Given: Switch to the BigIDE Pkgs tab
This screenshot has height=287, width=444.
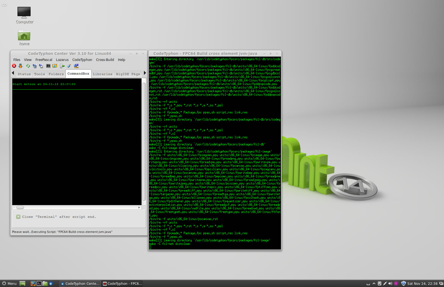Looking at the screenshot, I should tap(128, 74).
